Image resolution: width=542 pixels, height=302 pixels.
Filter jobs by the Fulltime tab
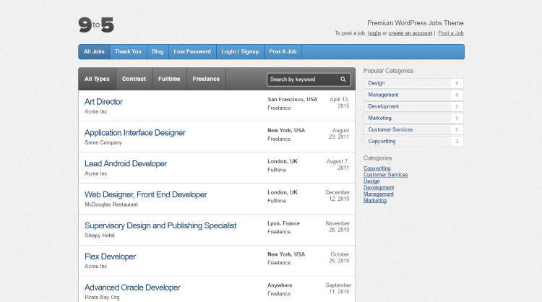(x=169, y=79)
